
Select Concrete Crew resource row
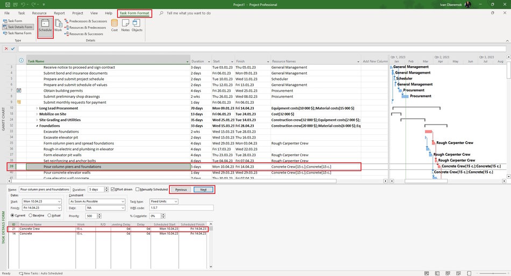point(108,229)
